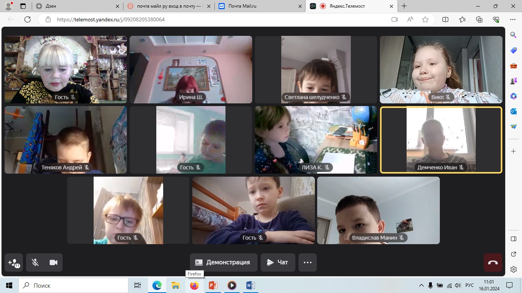The width and height of the screenshot is (522, 293).
Task: Add this page to favorites star
Action: [x=425, y=19]
